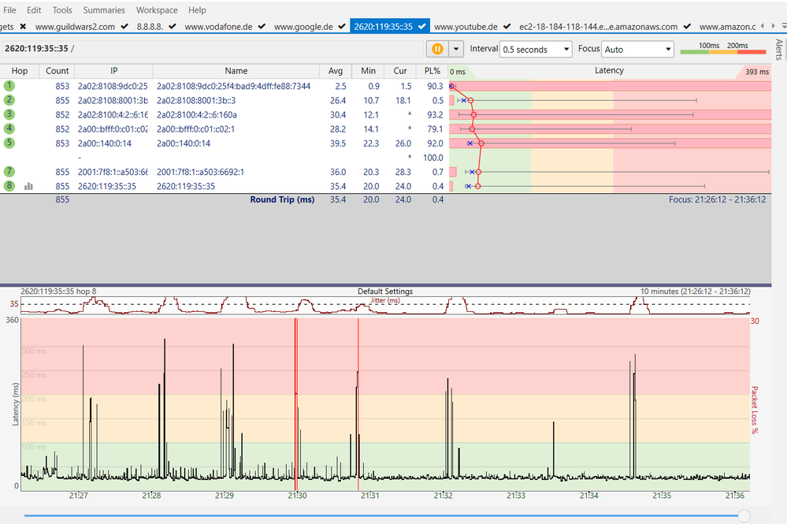This screenshot has width=787, height=524.
Task: Click the green hop 3 circle icon
Action: point(9,114)
